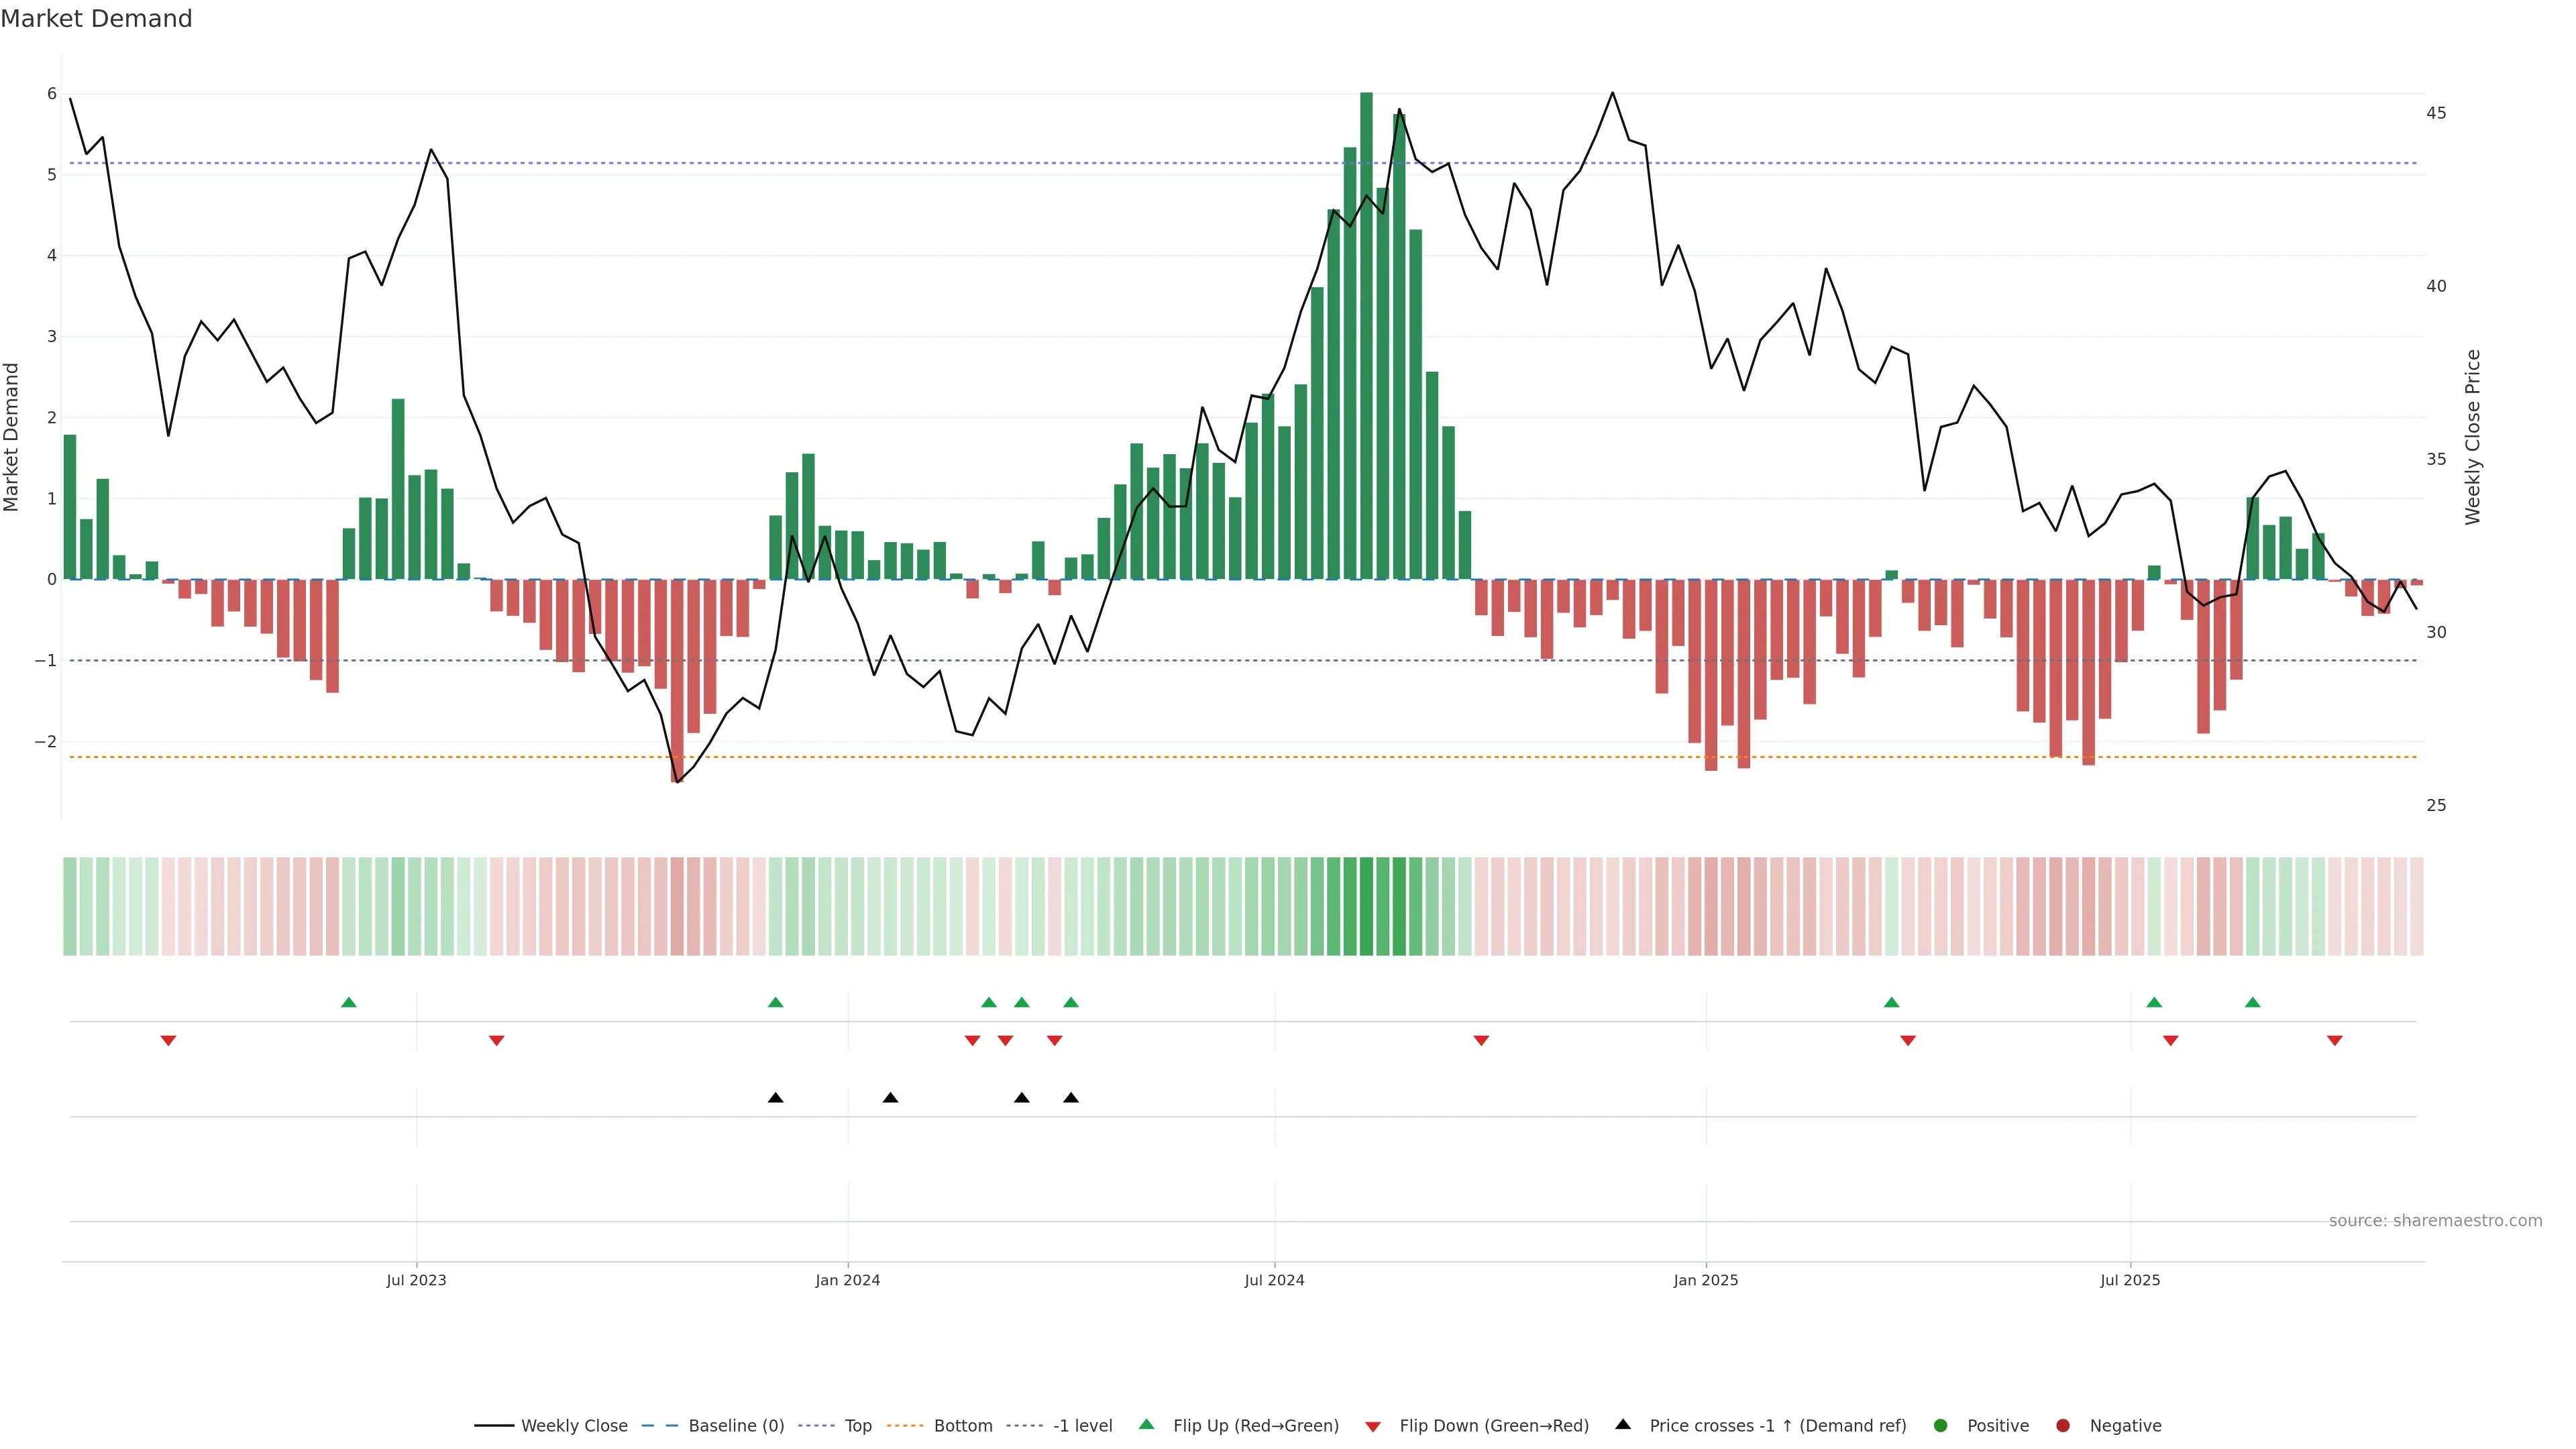Image resolution: width=2576 pixels, height=1449 pixels.
Task: Toggle the Baseline (0) legend entry
Action: coord(736,1425)
